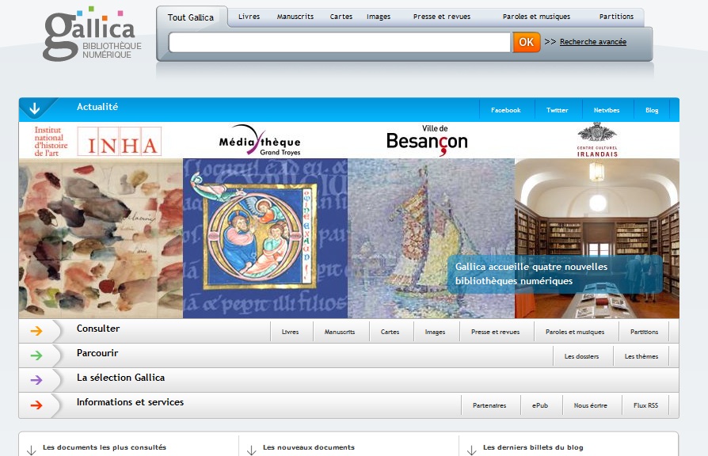Switch to Paroles et musiques search tab
708x456 pixels.
[x=536, y=17]
